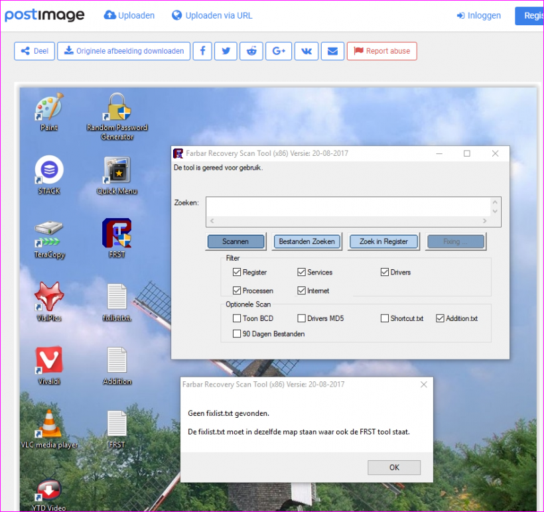Click the Zoeken field scroll-up arrow
Viewport: 544px width, 512px height.
click(495, 202)
